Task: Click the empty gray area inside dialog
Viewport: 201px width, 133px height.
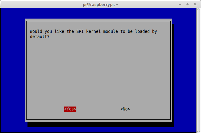Action: 98,72
